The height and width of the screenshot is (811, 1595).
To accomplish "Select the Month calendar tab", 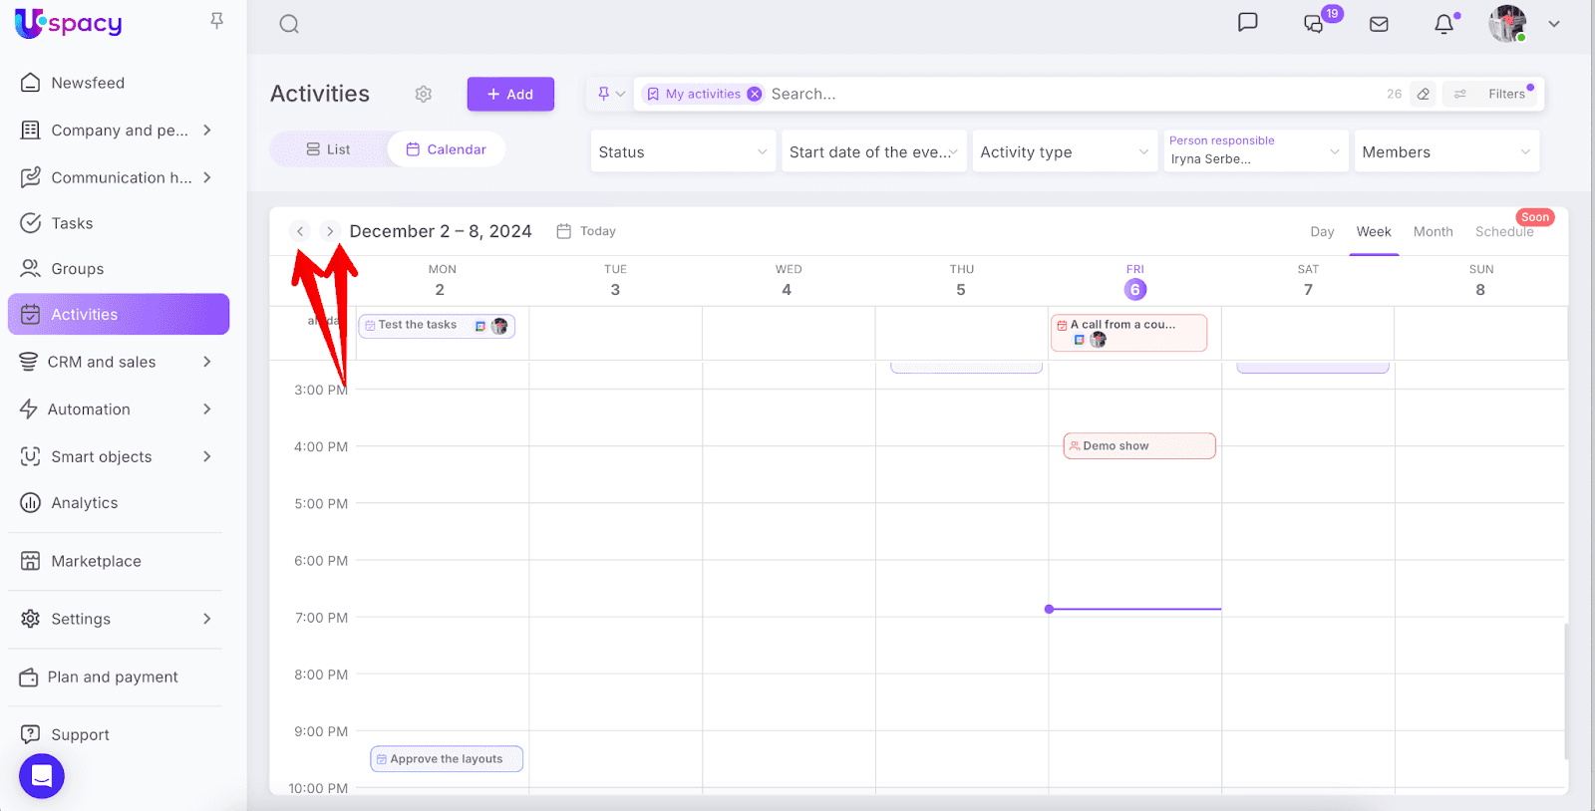I will click(1433, 231).
